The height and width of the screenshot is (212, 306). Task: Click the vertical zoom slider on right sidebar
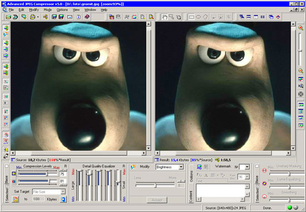[x=300, y=49]
